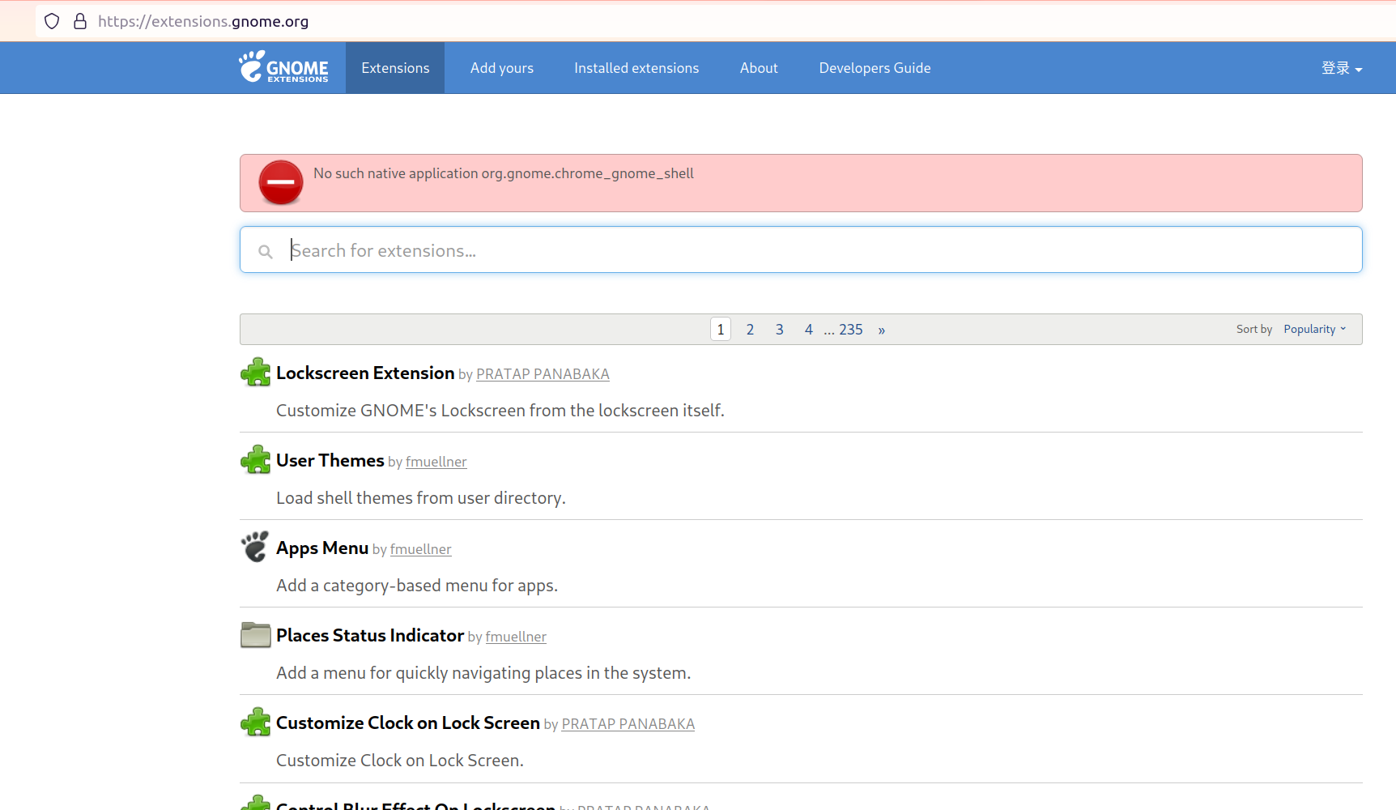Go to page 3 of results
This screenshot has width=1396, height=810.
click(x=779, y=329)
